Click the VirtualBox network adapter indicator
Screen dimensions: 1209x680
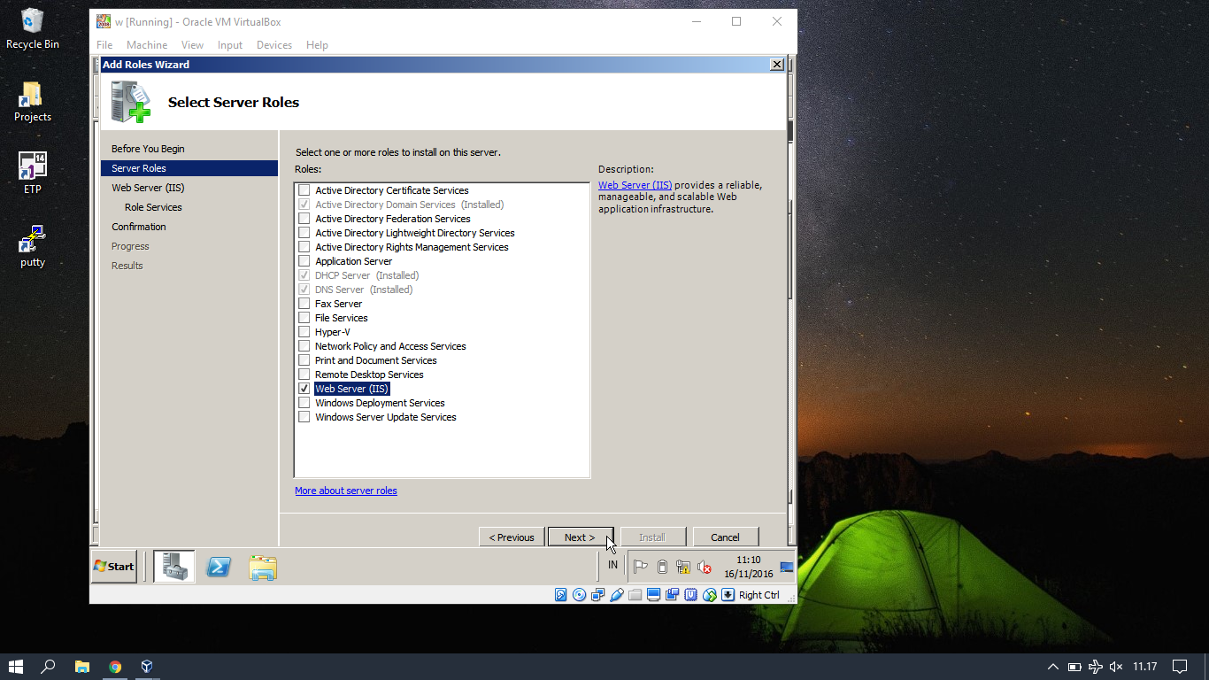[597, 595]
